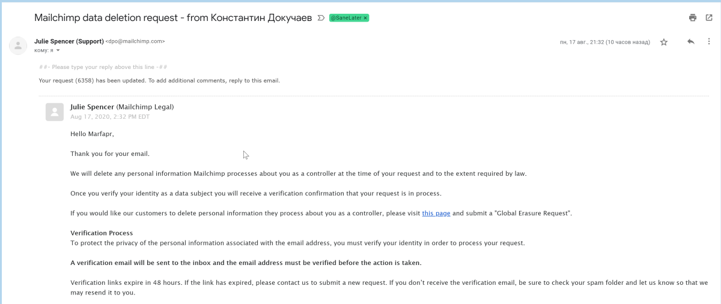The image size is (721, 304).
Task: Click the Julie Spencer avatar in quoted message
Action: click(55, 112)
